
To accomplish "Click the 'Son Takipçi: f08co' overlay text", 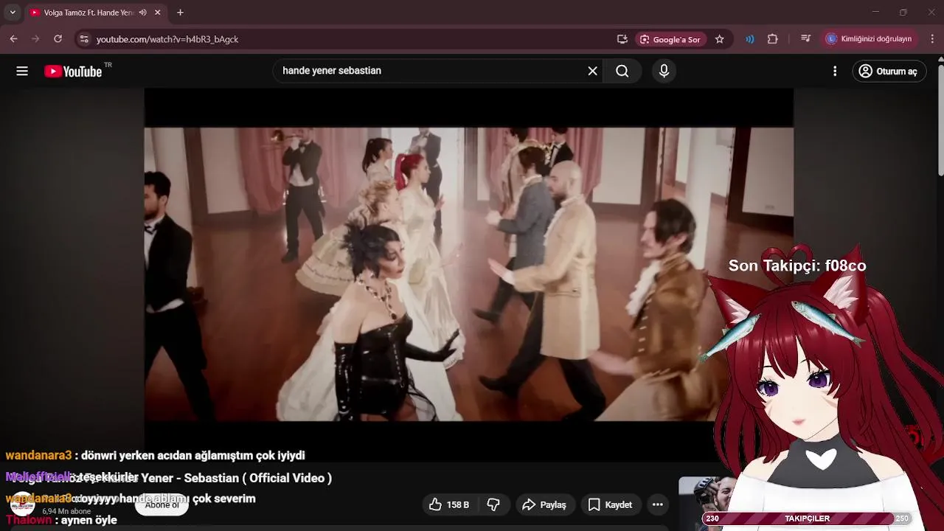I will [x=797, y=265].
